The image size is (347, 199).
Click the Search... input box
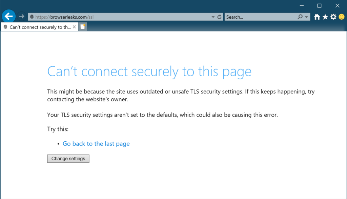(261, 17)
